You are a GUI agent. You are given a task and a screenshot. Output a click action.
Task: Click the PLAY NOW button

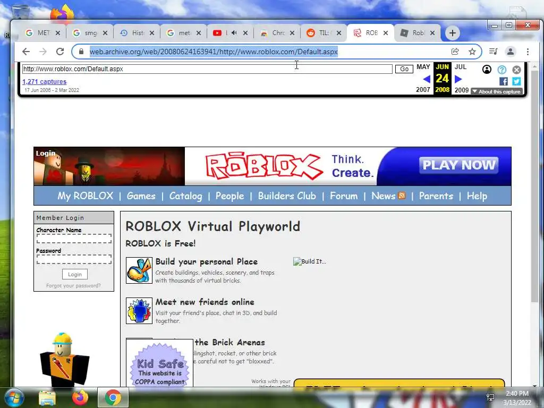pos(458,165)
